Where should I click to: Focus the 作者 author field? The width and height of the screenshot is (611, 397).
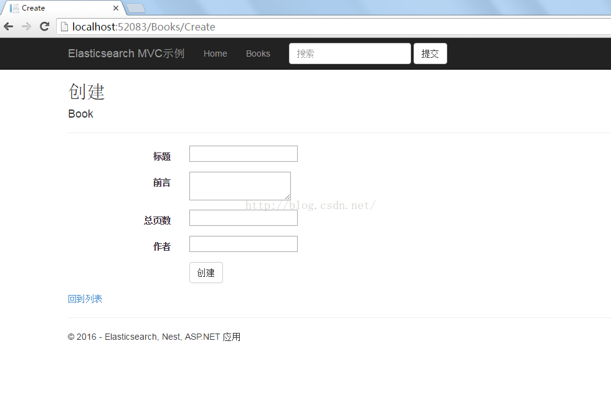coord(244,244)
